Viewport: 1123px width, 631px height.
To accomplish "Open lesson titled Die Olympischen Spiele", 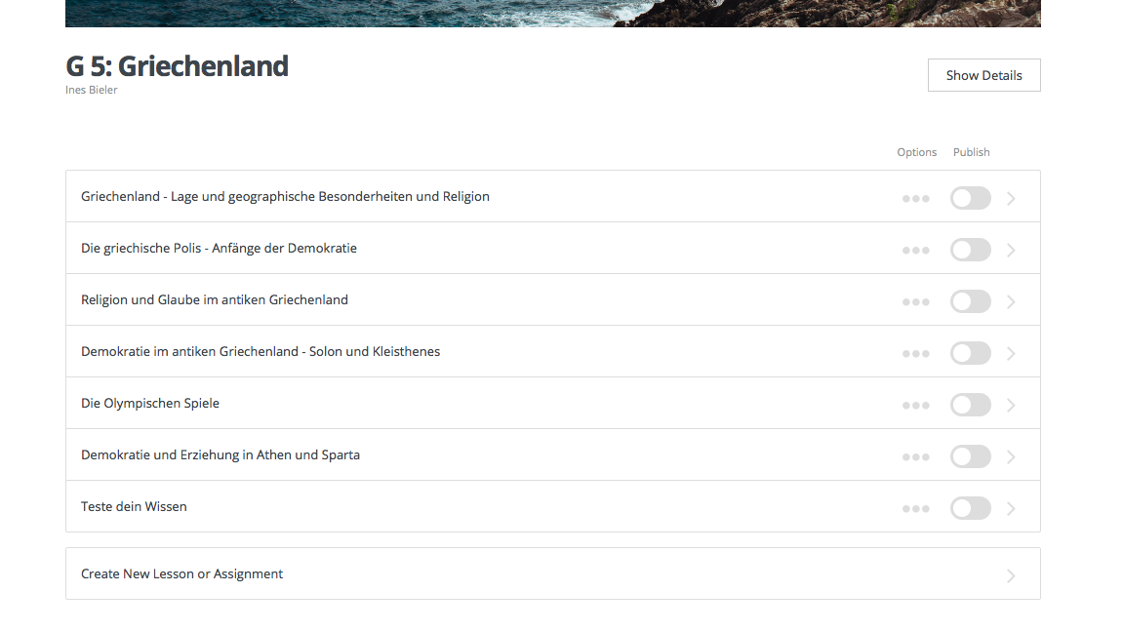I will tap(150, 404).
